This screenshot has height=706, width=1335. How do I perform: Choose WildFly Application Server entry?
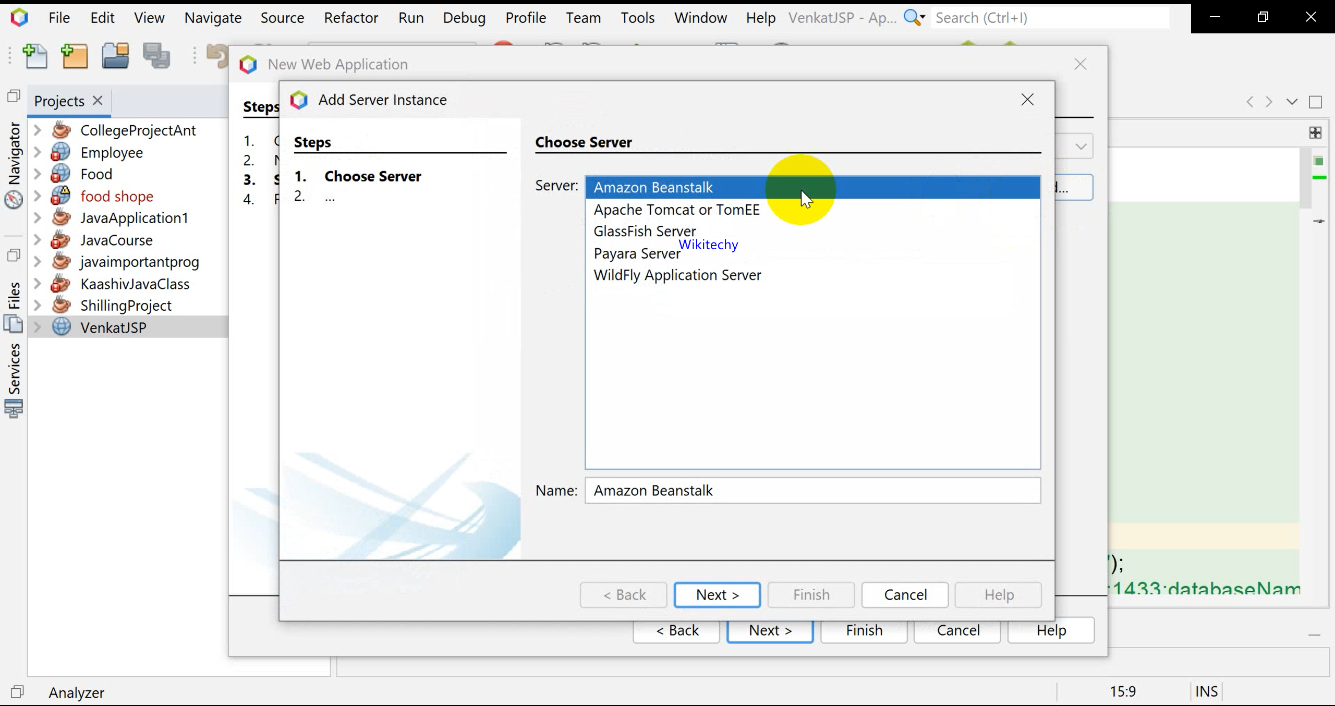coord(677,275)
